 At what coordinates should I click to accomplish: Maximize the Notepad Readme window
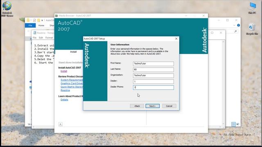(212, 33)
